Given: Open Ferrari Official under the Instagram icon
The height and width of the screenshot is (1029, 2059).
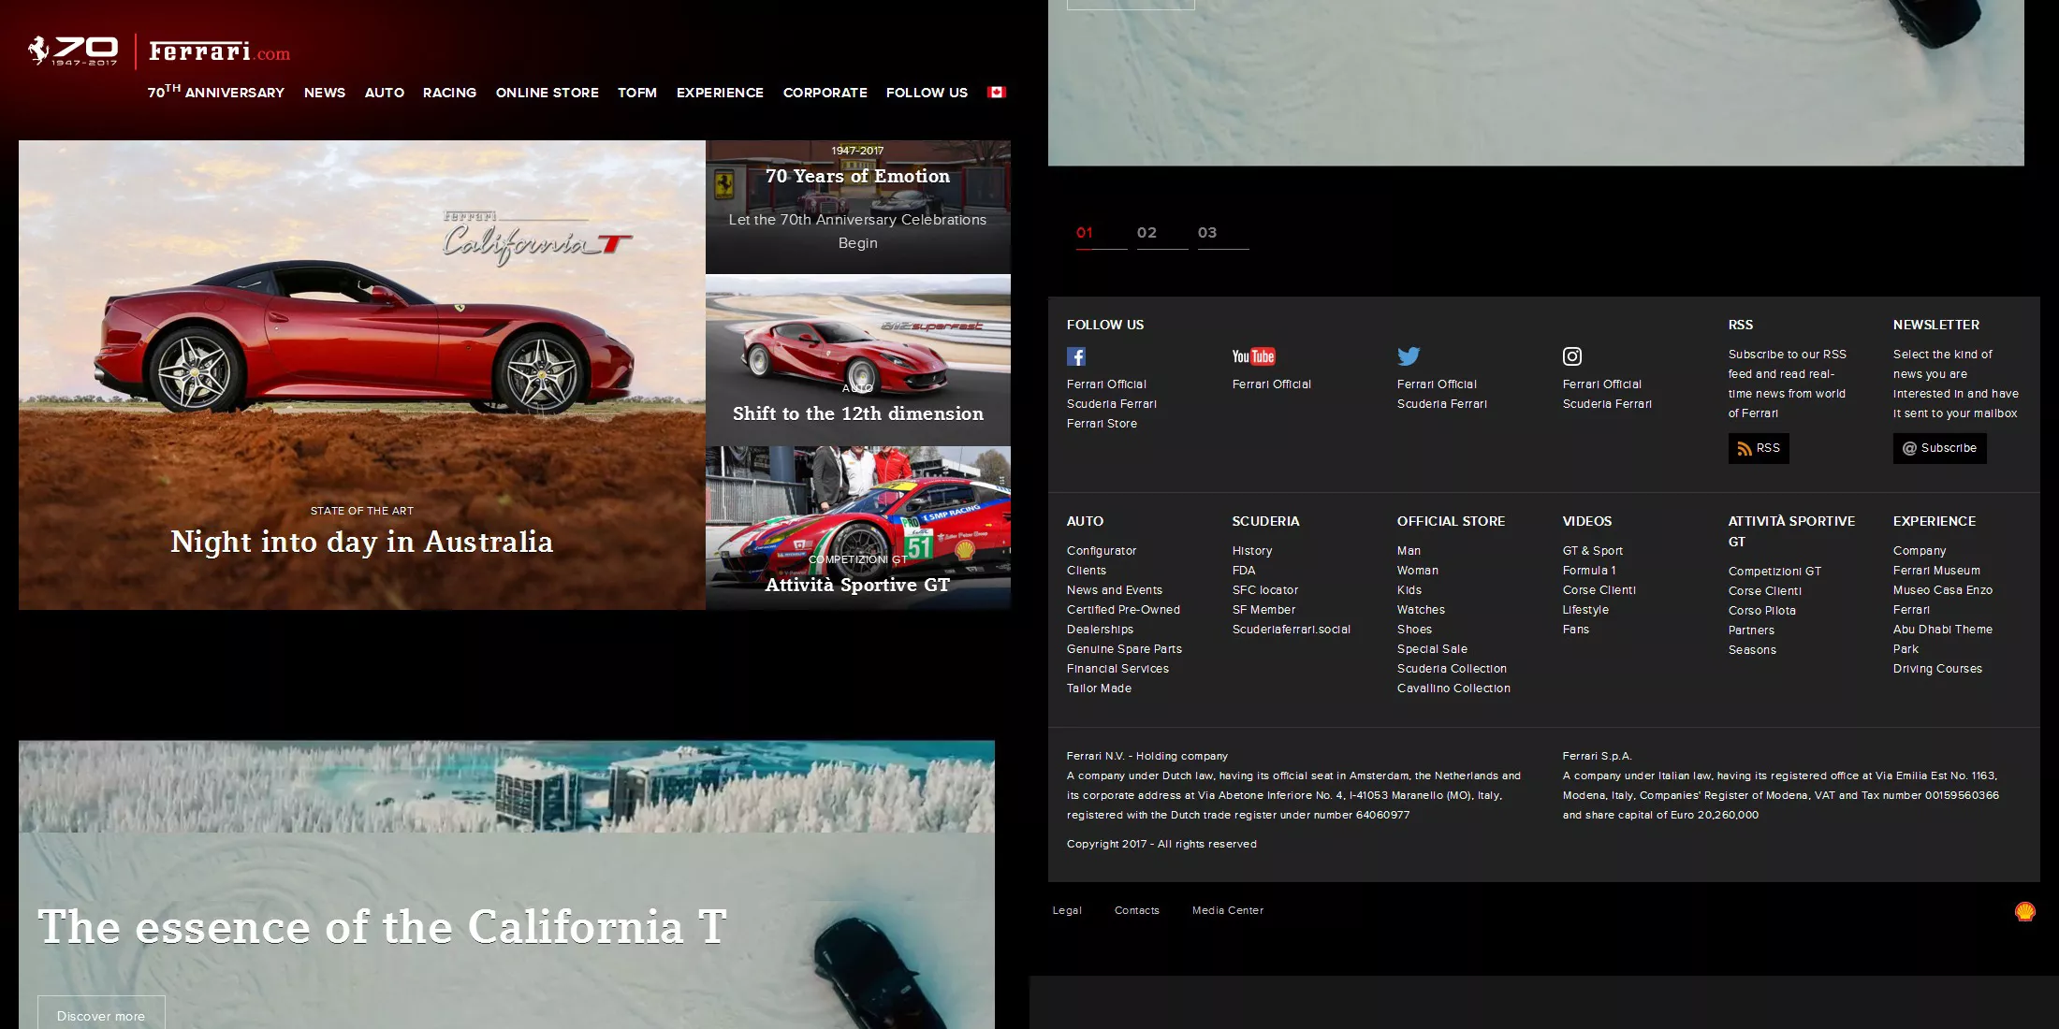Looking at the screenshot, I should 1601,384.
